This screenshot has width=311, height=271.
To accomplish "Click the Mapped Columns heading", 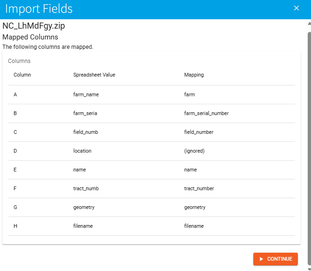I will click(30, 37).
